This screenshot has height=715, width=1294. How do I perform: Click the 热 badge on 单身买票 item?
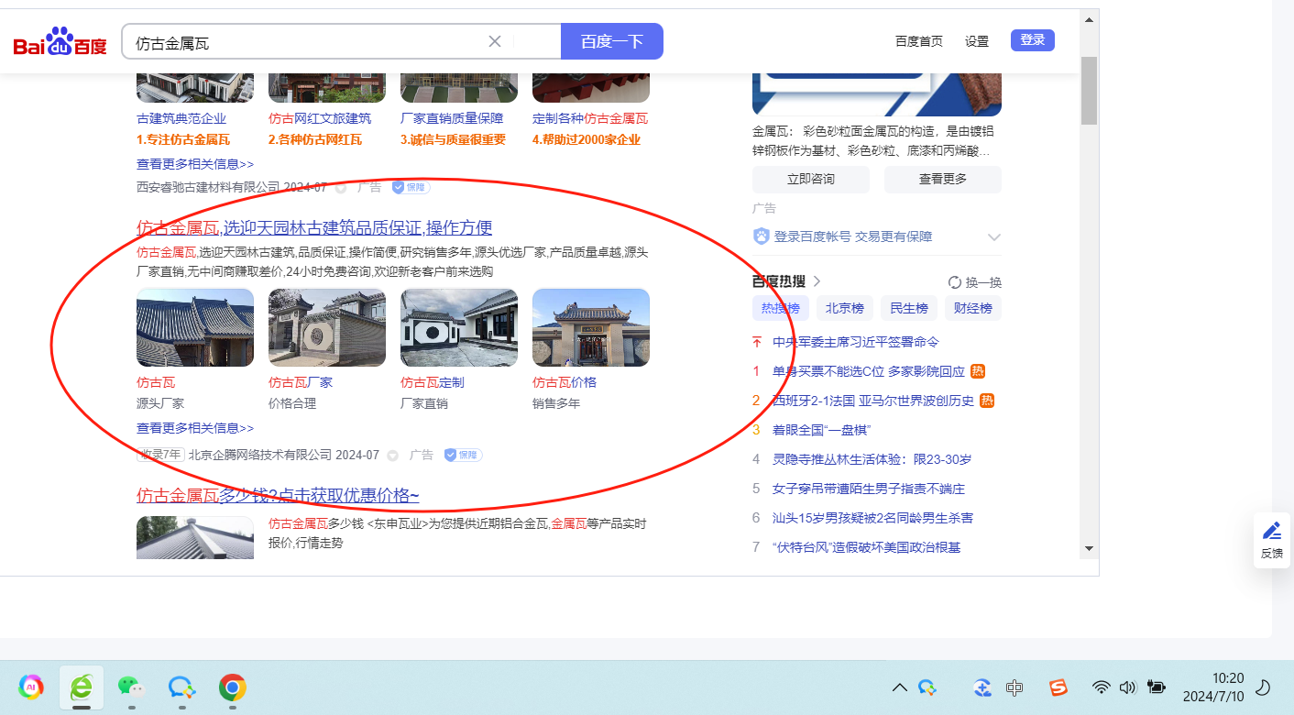click(978, 371)
